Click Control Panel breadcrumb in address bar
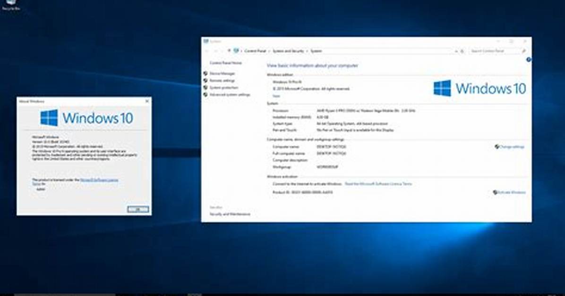 [255, 51]
